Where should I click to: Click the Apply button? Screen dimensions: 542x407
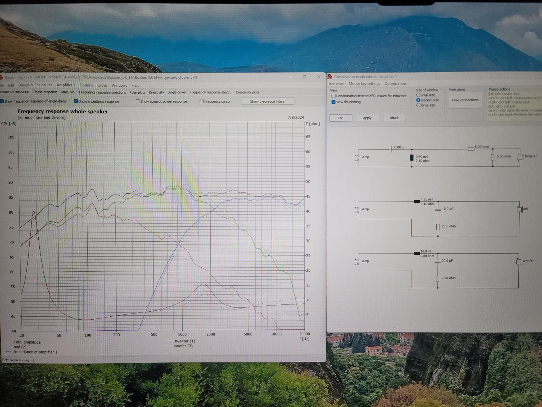coord(367,118)
